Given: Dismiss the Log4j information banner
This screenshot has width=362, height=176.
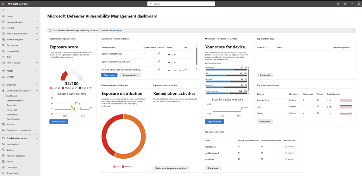Looking at the screenshot, I should [x=353, y=30].
